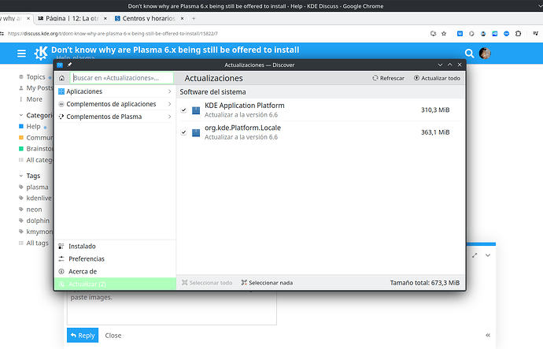Click the Chrome address bar URL

(x=113, y=34)
